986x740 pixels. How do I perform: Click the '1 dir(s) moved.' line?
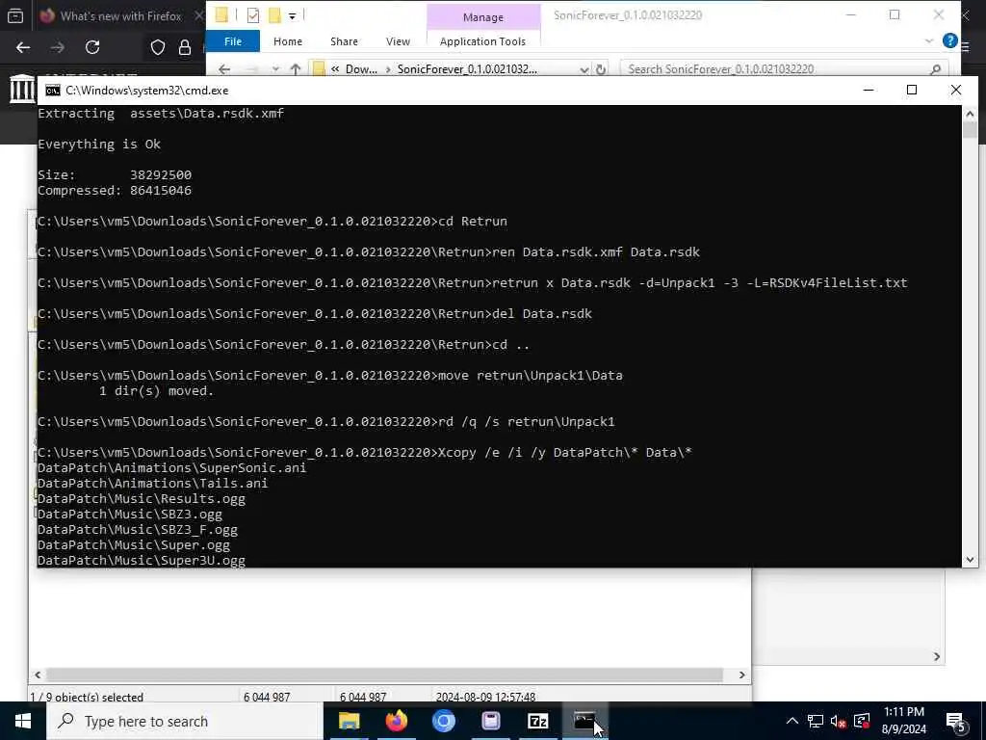tap(156, 391)
